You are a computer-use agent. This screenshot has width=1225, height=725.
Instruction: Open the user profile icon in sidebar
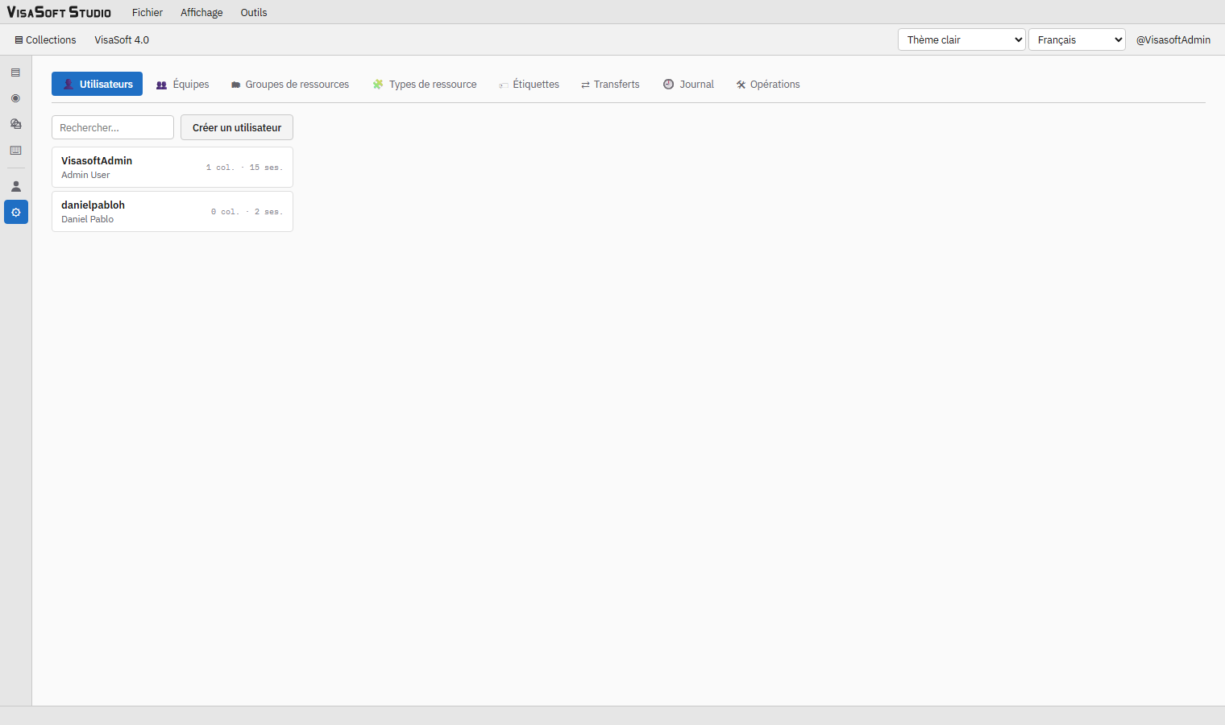point(15,186)
